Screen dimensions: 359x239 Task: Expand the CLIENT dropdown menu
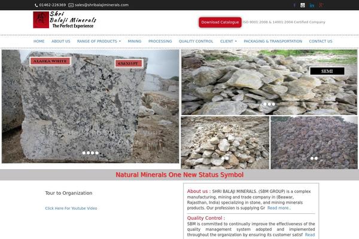click(229, 41)
